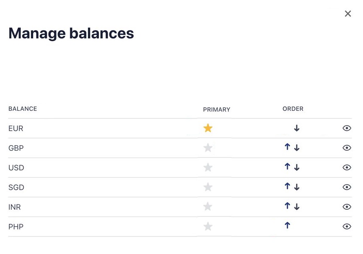Hide the PHP balance
Image resolution: width=363 pixels, height=254 pixels.
[x=347, y=226]
